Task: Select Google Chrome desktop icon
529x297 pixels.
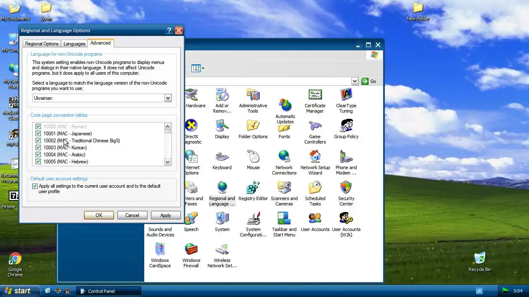Action: (15, 264)
